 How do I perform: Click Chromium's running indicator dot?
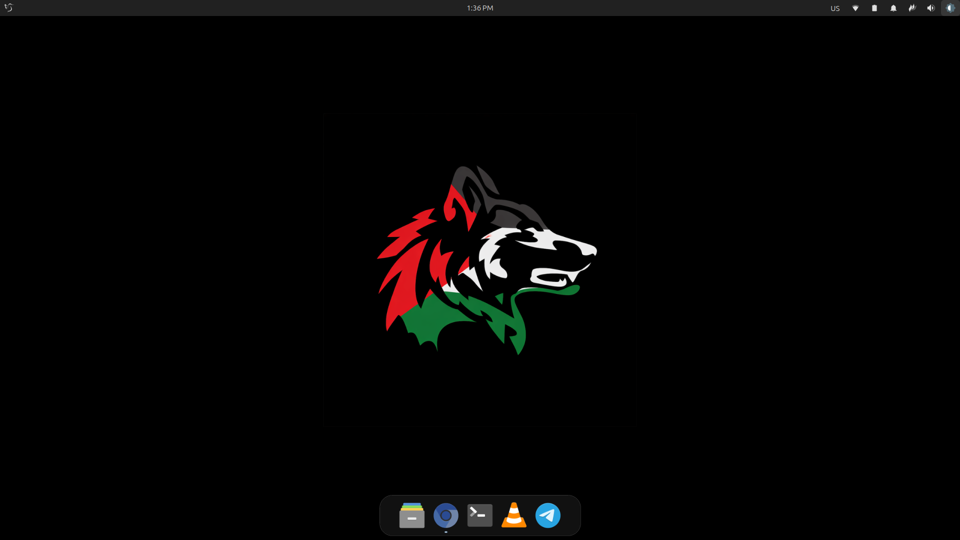[x=445, y=532]
